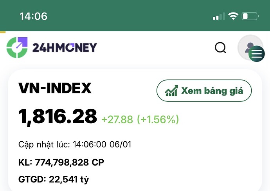Tap the +27.88 point change
Viewport: 270px width, 191px height.
117,119
